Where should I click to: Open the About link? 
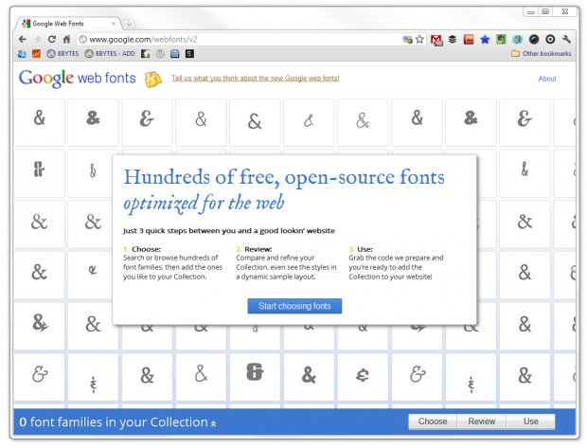(x=547, y=79)
